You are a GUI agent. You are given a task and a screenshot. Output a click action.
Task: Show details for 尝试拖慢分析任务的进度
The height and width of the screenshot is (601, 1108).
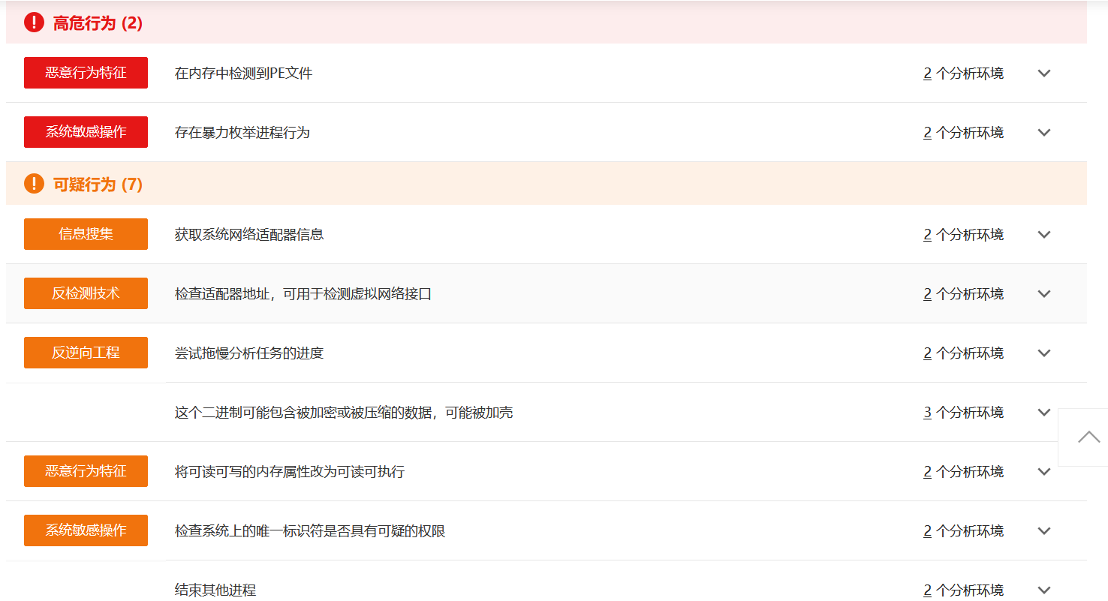pyautogui.click(x=1043, y=353)
